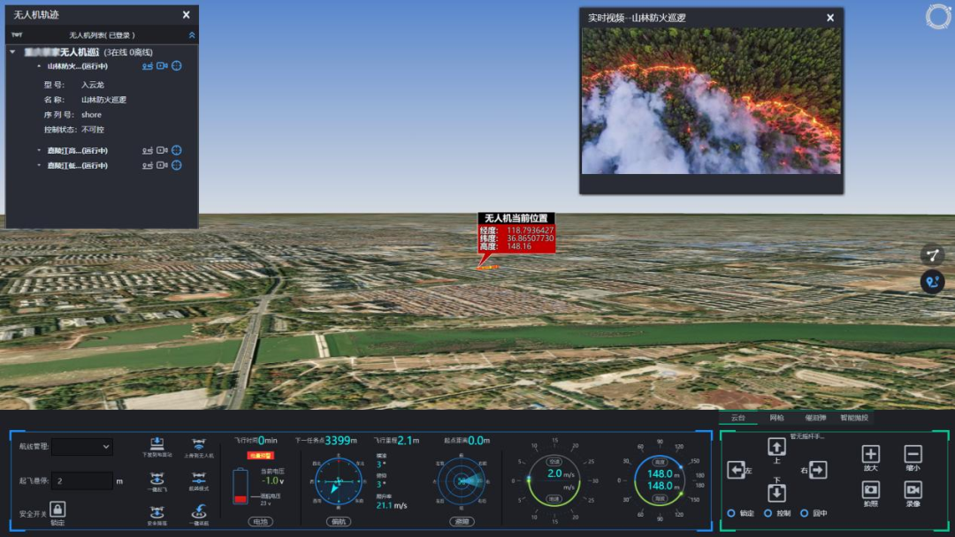The height and width of the screenshot is (537, 955).
Task: Collapse the 无人机巡 group tree node
Action: click(12, 53)
